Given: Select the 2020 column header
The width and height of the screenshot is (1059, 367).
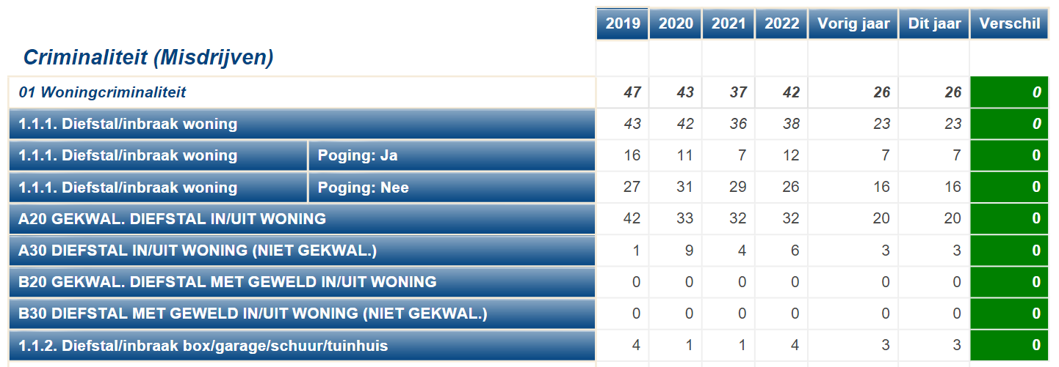Looking at the screenshot, I should pos(676,23).
